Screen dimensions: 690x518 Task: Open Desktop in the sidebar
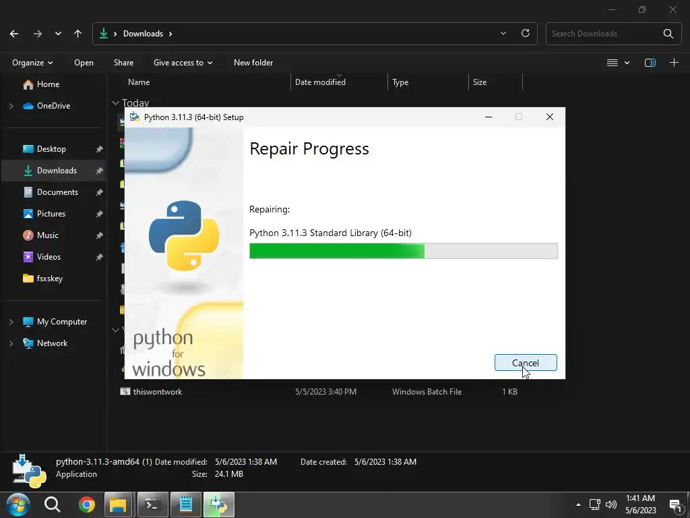51,149
